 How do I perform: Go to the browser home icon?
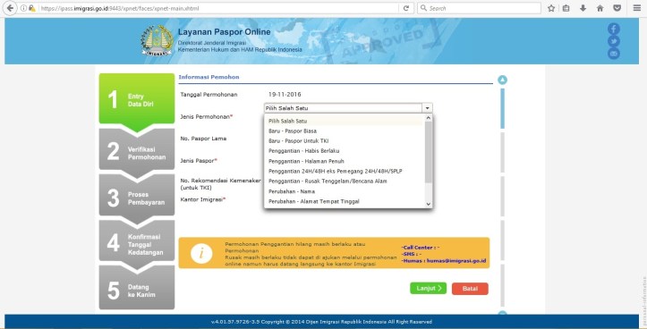point(600,8)
